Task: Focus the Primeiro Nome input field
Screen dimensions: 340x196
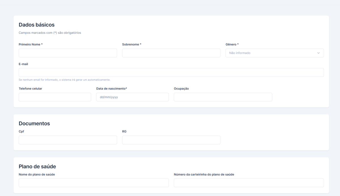Action: tap(68, 53)
